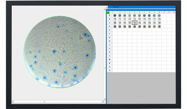Select well D10 thumbnail
Screen dimensions: 187x109
(x=159, y=27)
